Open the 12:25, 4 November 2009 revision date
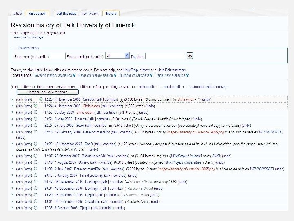 coord(62,99)
